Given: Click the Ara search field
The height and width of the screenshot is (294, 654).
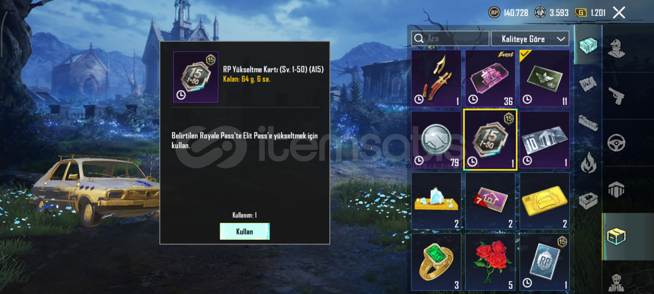Looking at the screenshot, I should 450,39.
